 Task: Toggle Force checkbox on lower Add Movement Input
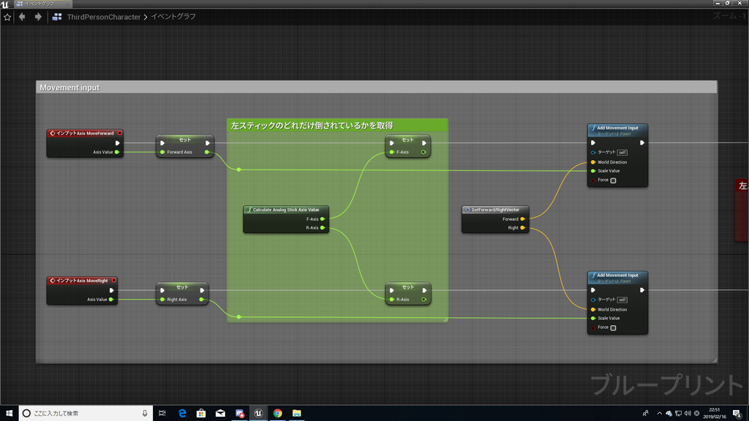tap(614, 328)
